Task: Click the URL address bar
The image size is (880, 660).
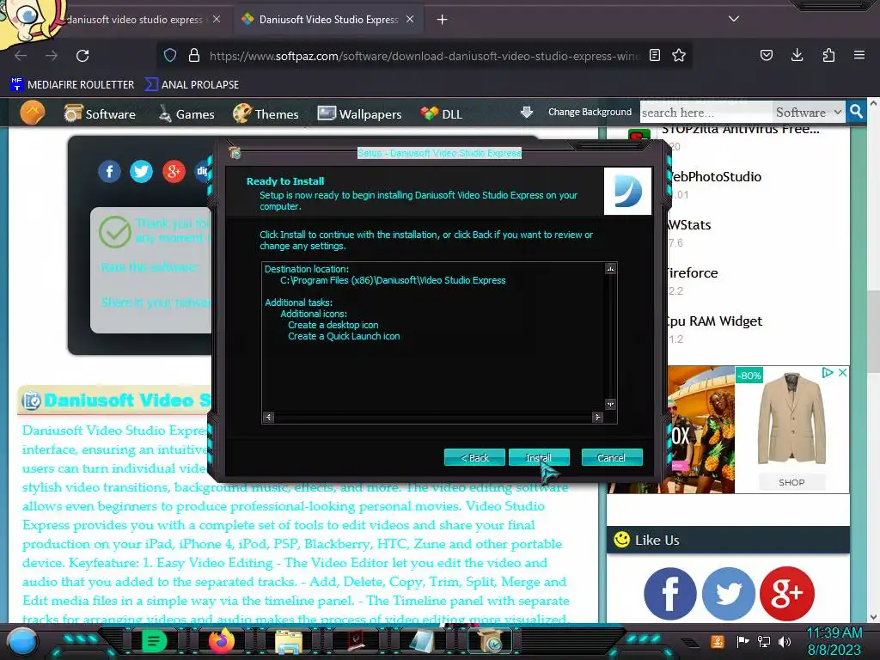Action: pyautogui.click(x=425, y=56)
